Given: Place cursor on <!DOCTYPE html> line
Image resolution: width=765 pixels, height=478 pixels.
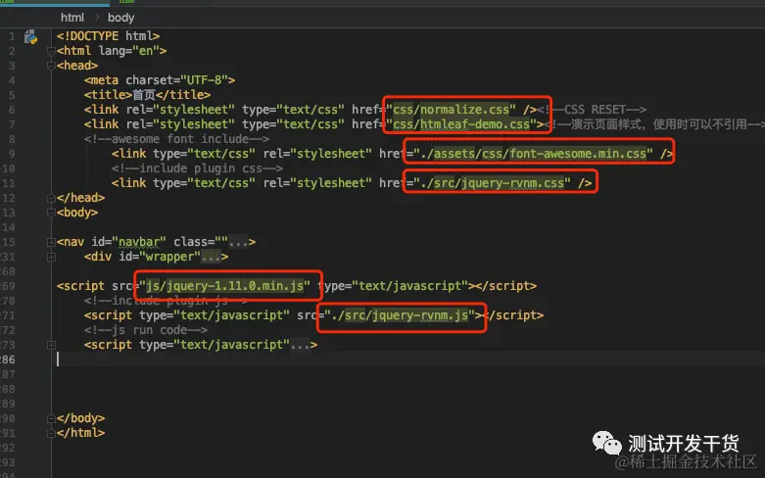Looking at the screenshot, I should (108, 36).
